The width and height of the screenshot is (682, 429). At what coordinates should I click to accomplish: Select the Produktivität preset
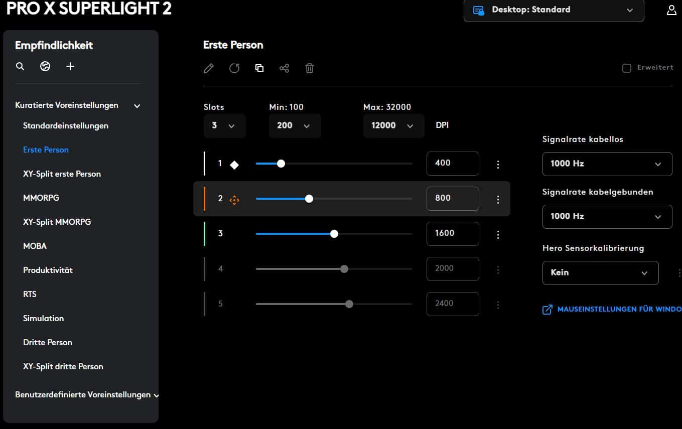pos(48,270)
